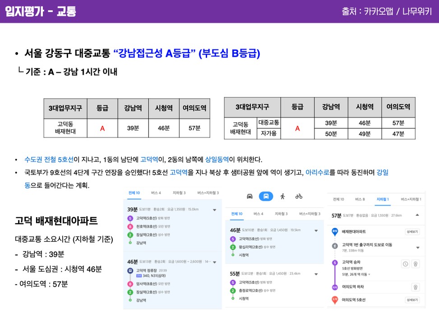This screenshot has height=329, width=439.
Task: Open the 수도권 전철 5호선 link
Action: (49, 160)
